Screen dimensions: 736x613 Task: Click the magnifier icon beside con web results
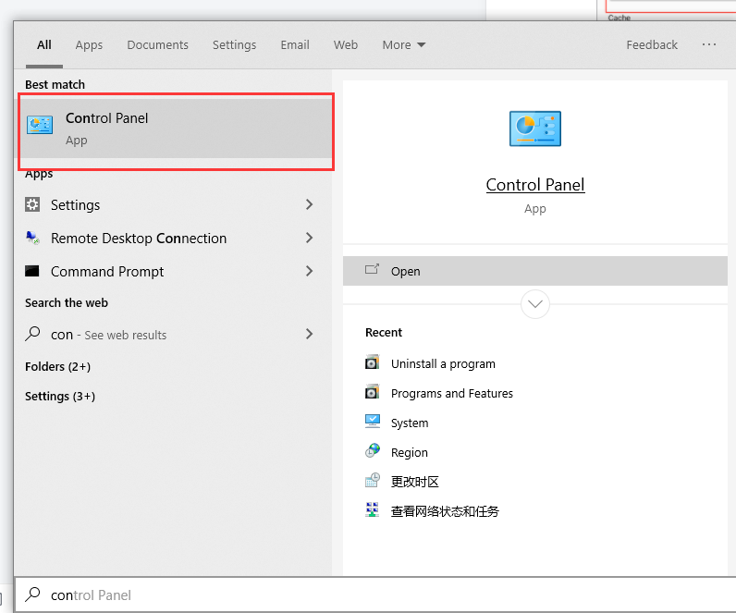click(32, 334)
